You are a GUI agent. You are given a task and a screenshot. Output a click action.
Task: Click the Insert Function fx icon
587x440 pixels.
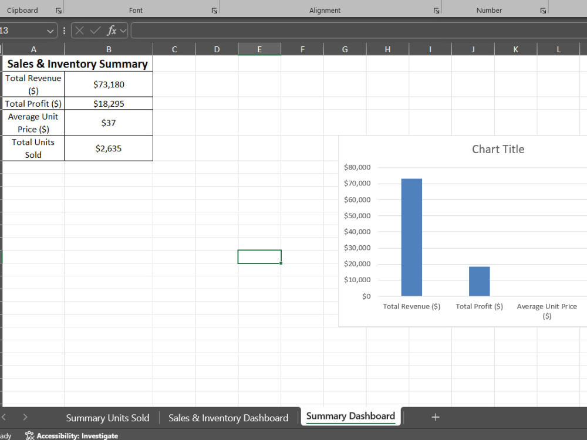pyautogui.click(x=112, y=31)
